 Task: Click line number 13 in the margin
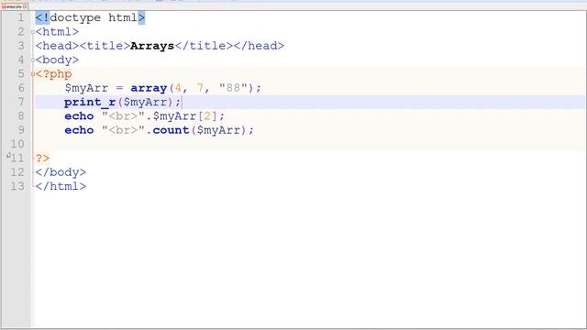(x=17, y=186)
